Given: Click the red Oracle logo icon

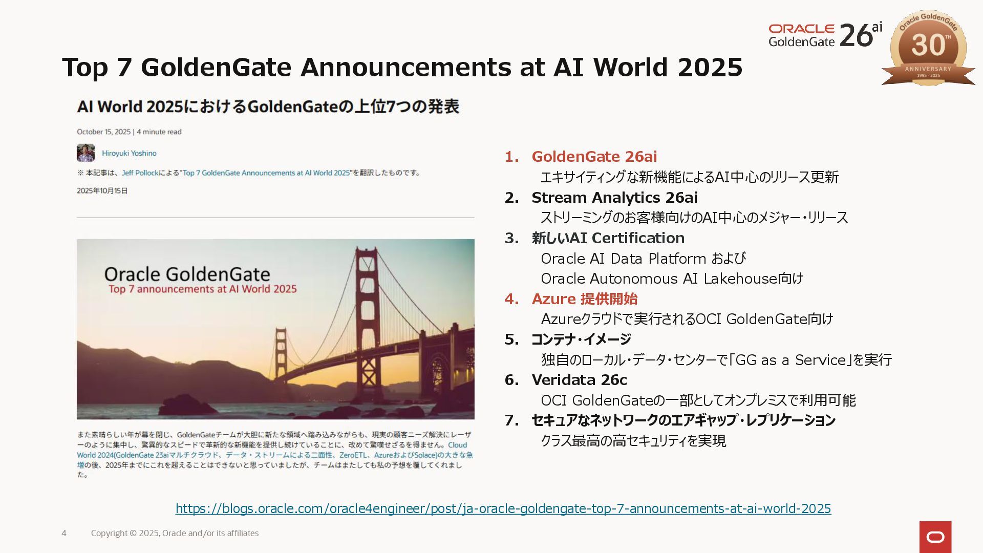Looking at the screenshot, I should point(935,537).
